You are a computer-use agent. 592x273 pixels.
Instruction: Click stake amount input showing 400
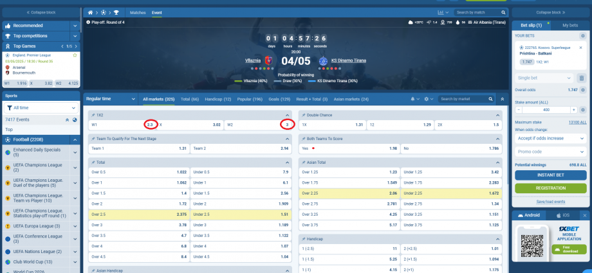(546, 110)
